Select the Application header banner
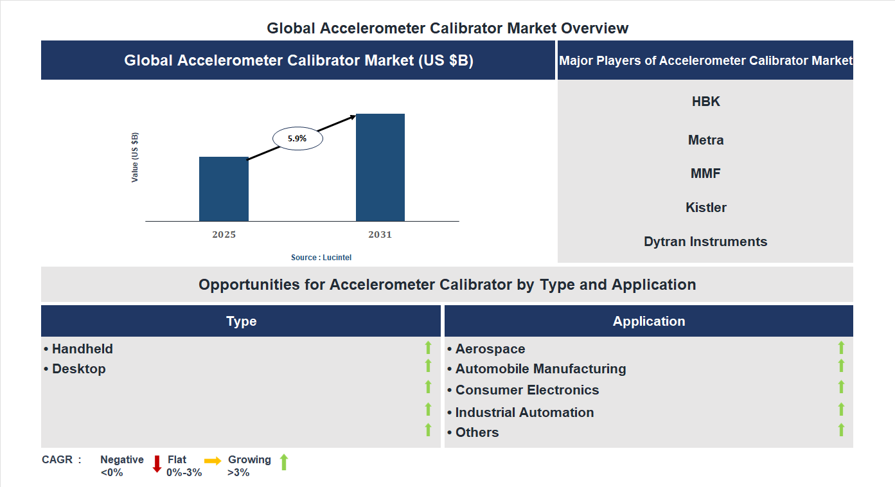 coord(649,321)
